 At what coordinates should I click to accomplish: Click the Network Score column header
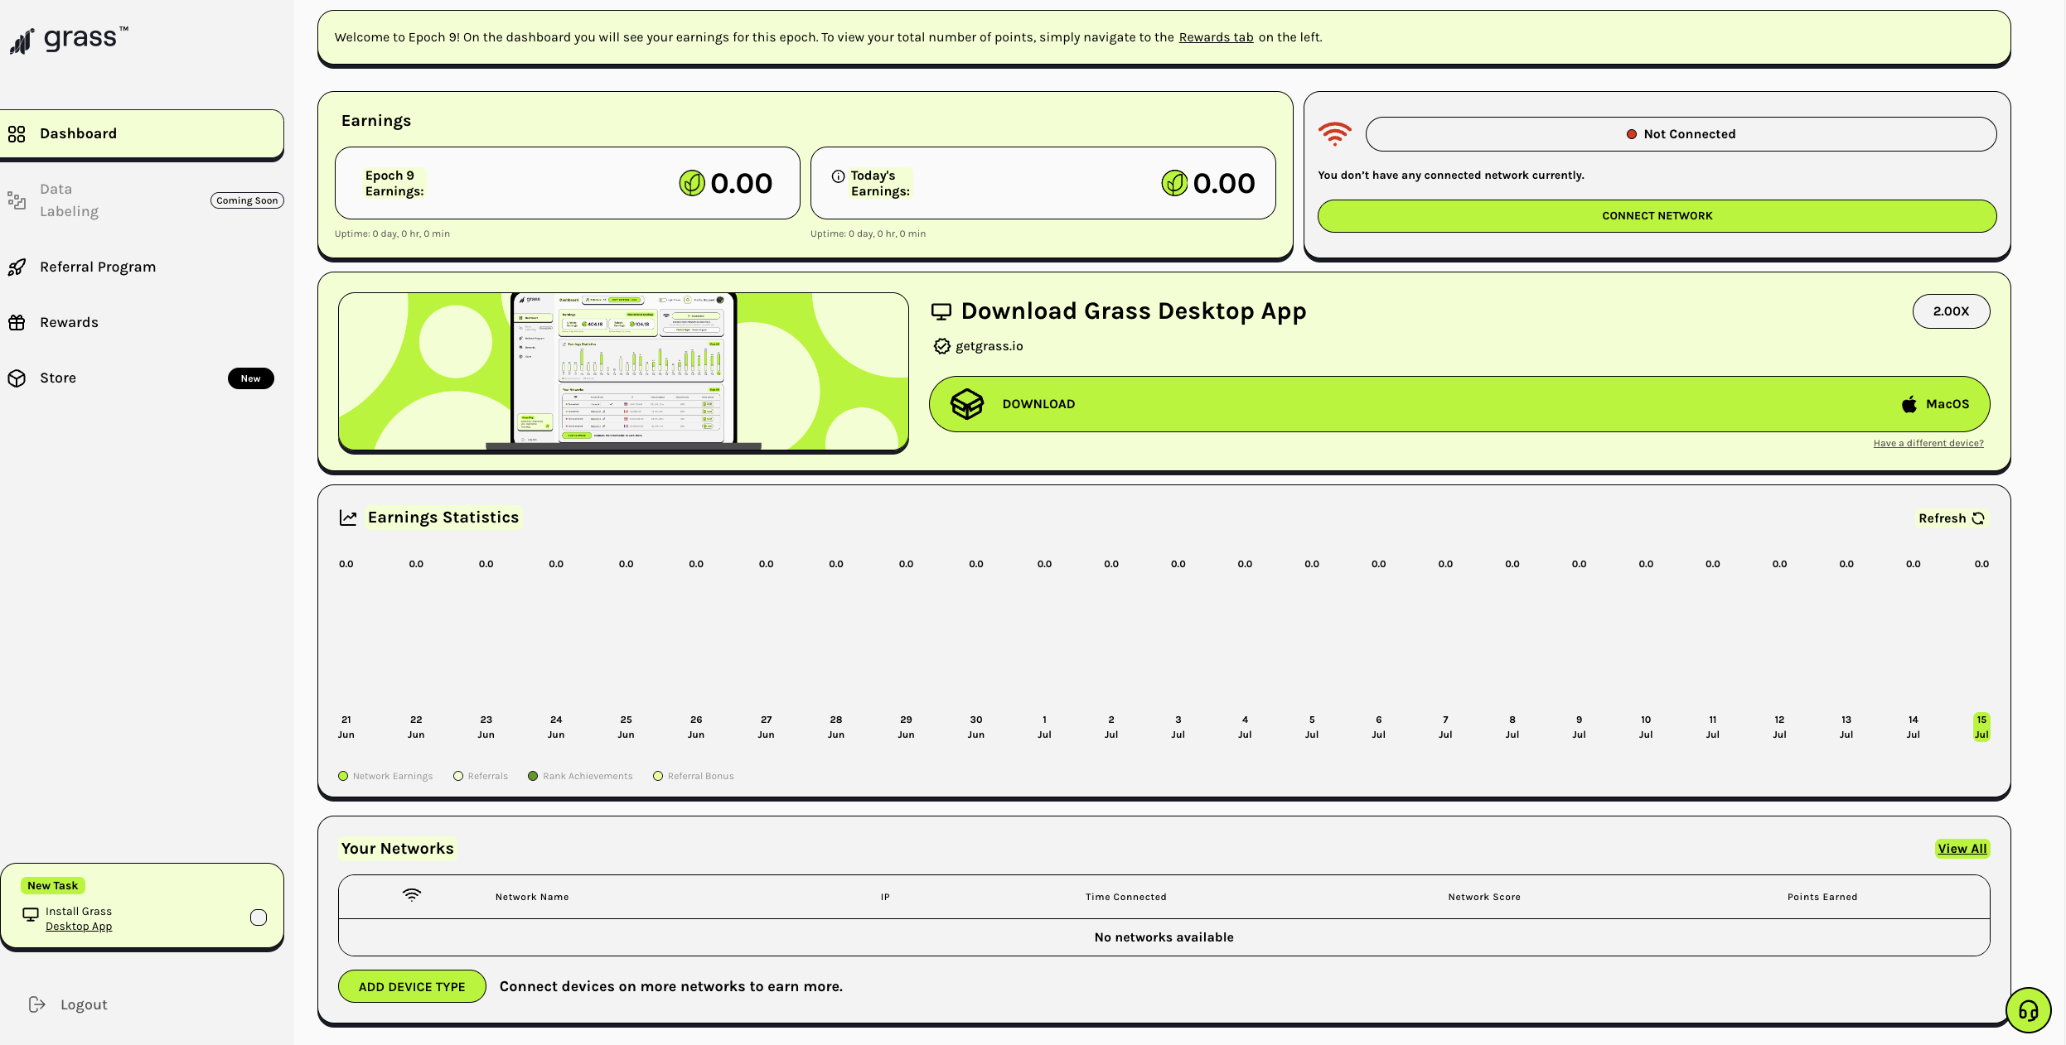coord(1484,897)
